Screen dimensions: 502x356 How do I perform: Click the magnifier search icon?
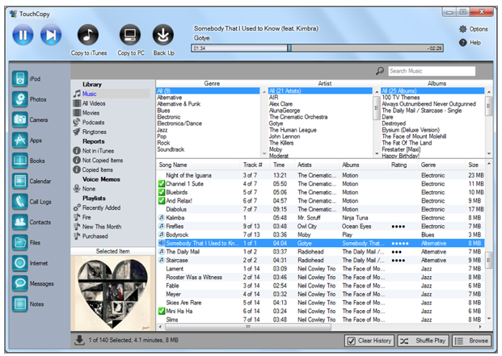click(x=380, y=70)
